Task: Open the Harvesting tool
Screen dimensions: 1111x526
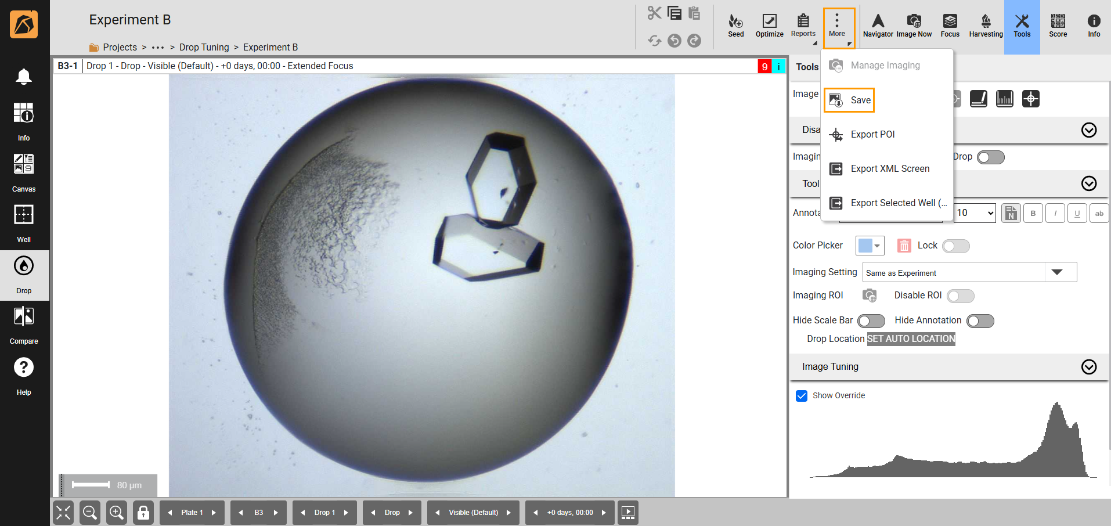Action: tap(986, 26)
